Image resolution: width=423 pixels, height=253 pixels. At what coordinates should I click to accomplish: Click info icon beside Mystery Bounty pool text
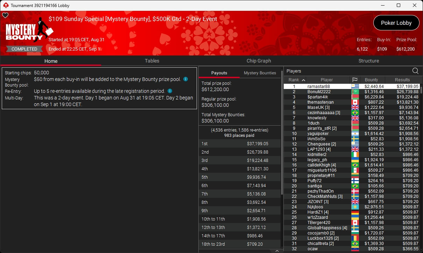[185, 79]
